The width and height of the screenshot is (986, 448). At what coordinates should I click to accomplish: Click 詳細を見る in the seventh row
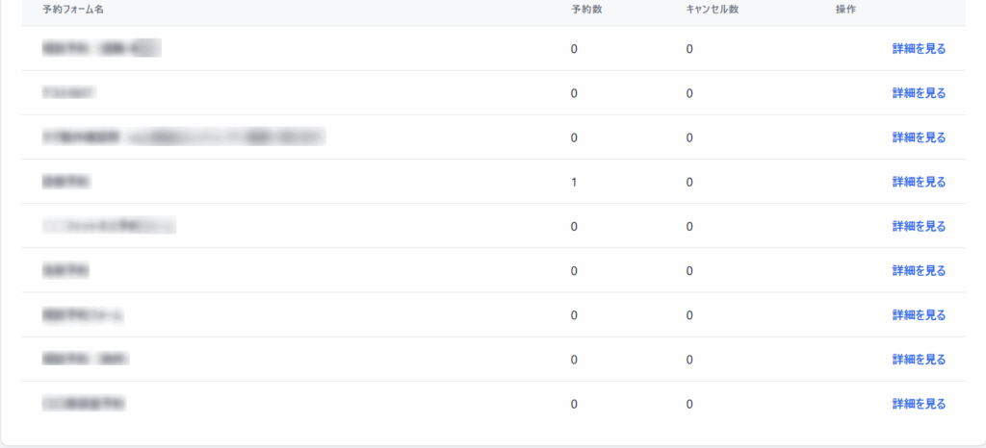coord(919,315)
